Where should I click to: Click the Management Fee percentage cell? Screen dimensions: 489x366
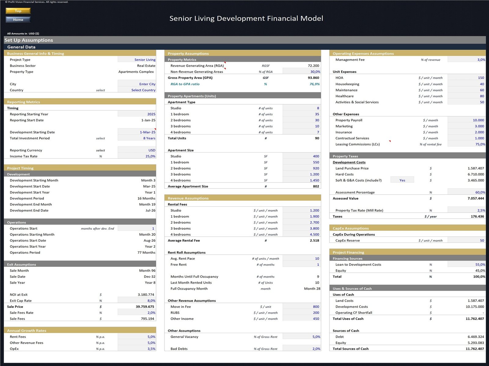pyautogui.click(x=466, y=60)
